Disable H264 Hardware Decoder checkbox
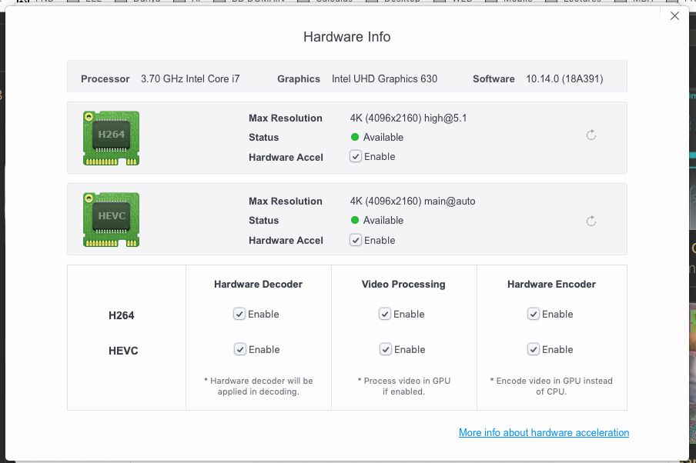 239,314
